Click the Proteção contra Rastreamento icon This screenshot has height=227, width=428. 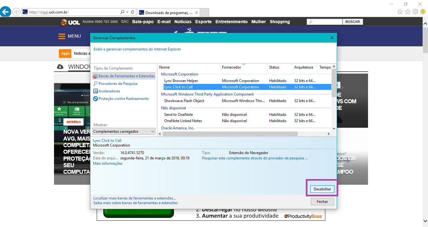pos(95,99)
